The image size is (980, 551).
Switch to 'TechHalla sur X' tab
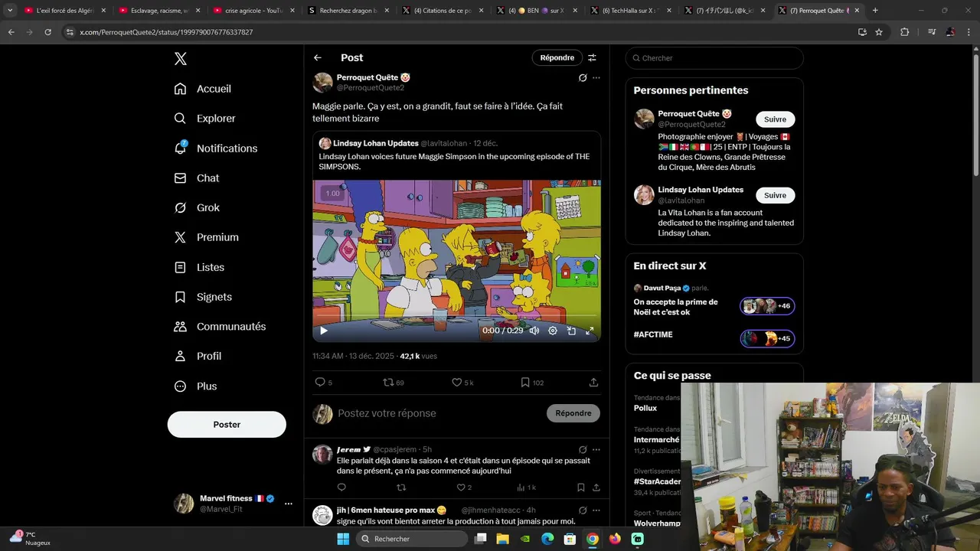coord(632,11)
